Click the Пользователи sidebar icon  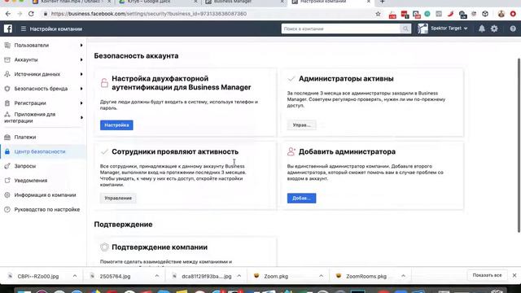coord(7,46)
